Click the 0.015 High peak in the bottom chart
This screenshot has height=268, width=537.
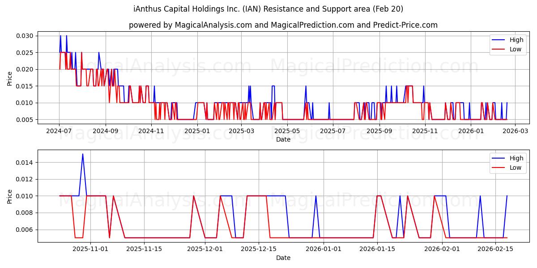point(82,154)
